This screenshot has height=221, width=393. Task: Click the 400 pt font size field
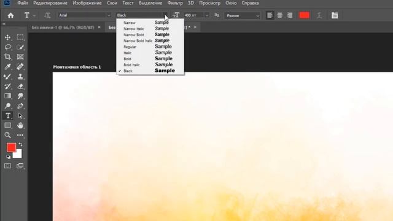[x=194, y=15]
